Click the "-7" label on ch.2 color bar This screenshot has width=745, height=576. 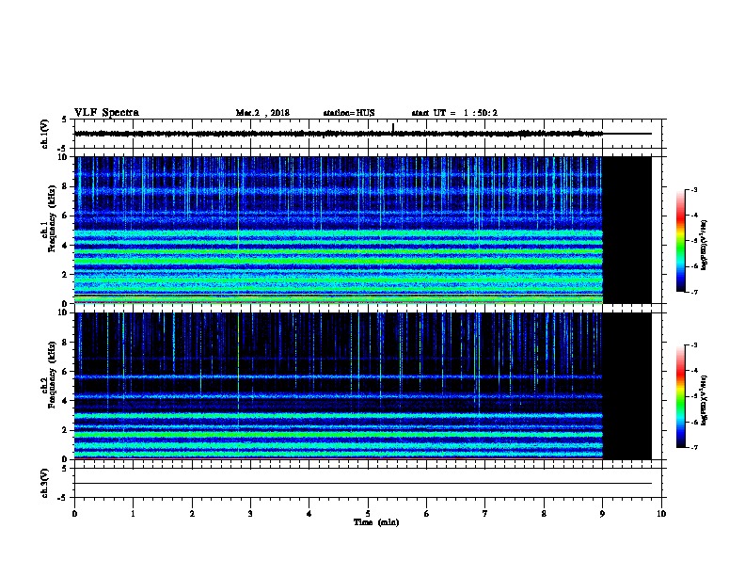(x=693, y=447)
